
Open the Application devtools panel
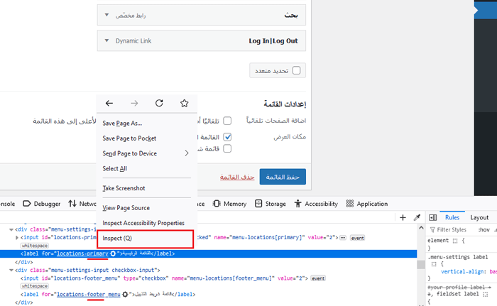coord(366,204)
